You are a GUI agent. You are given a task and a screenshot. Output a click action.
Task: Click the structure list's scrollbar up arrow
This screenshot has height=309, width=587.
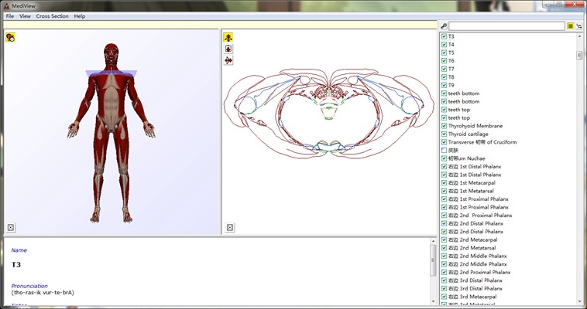click(x=579, y=36)
